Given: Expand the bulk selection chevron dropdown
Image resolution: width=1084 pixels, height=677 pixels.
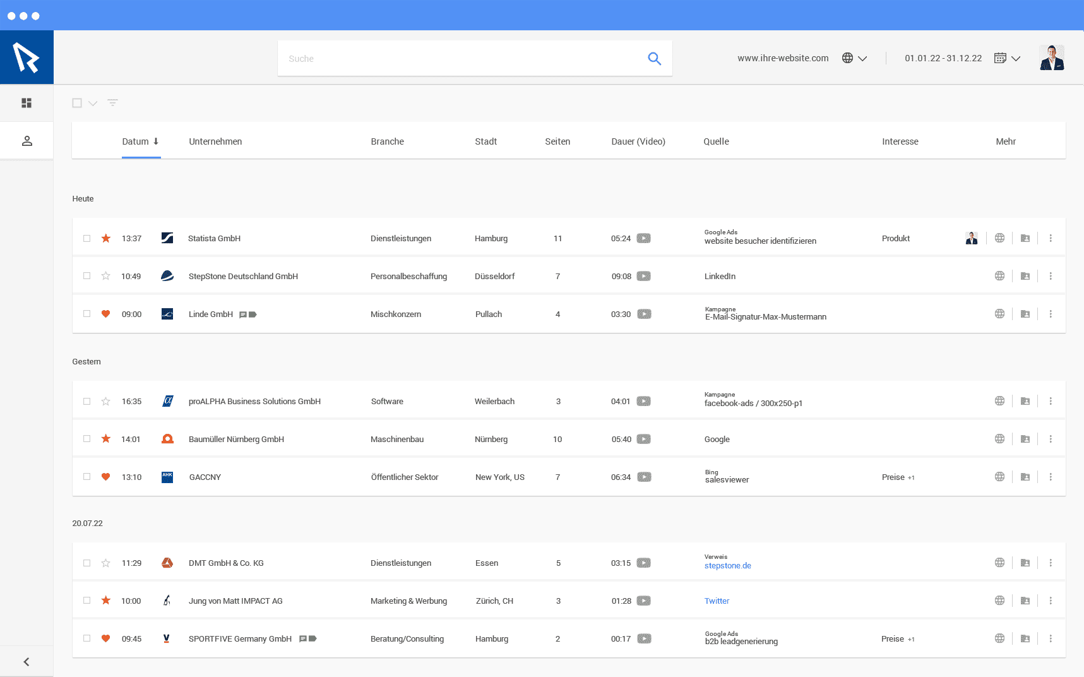Looking at the screenshot, I should [x=93, y=104].
